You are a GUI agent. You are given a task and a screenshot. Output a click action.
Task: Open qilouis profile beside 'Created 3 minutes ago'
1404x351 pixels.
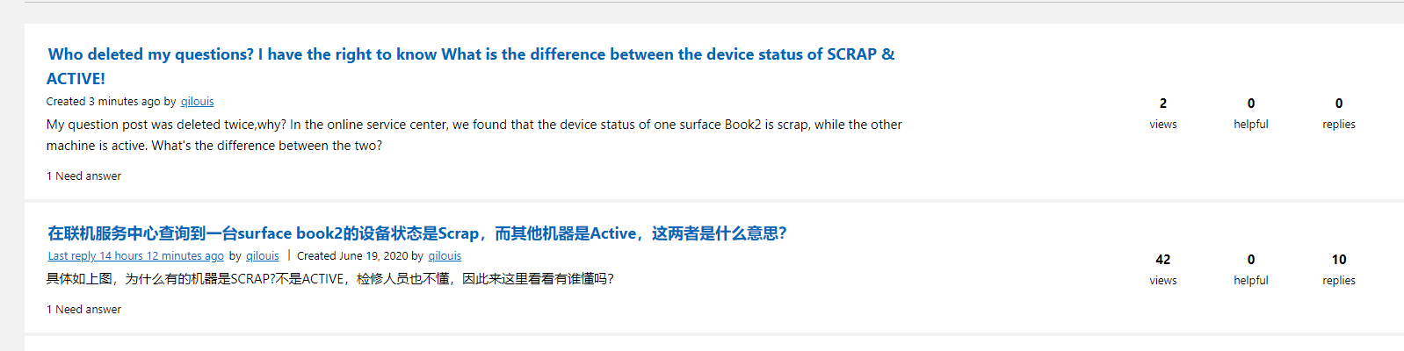click(x=197, y=102)
